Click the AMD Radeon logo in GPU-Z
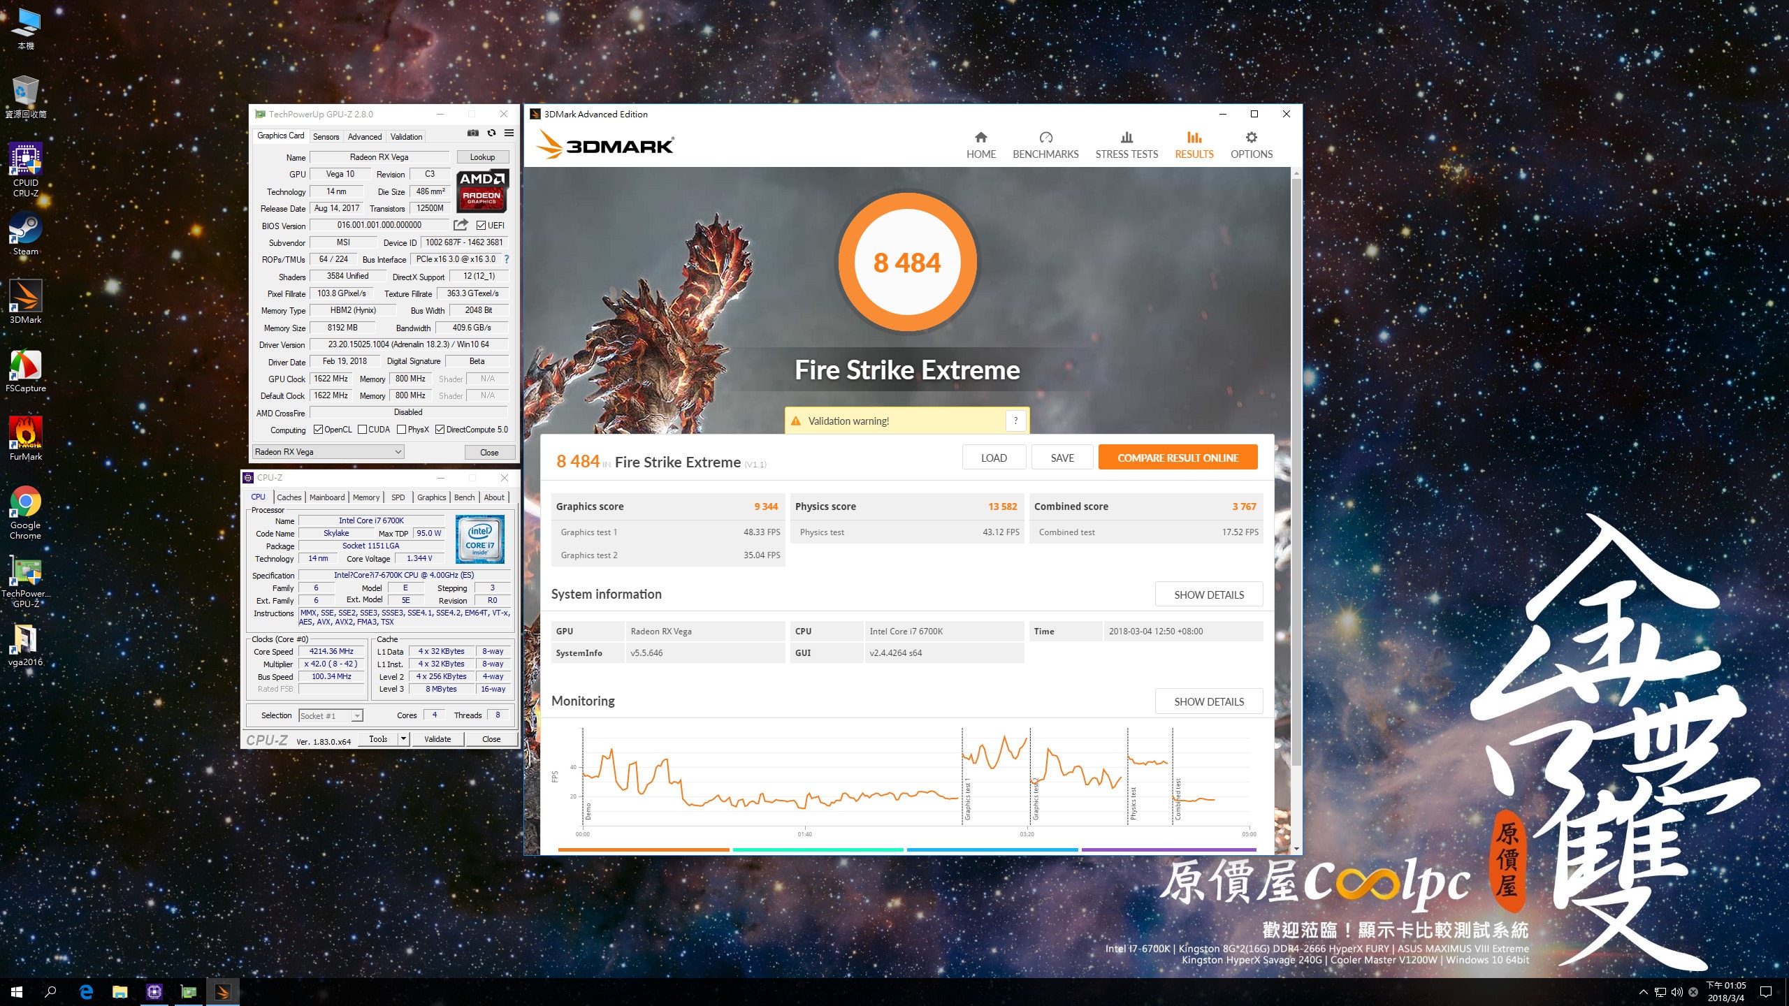 481,190
